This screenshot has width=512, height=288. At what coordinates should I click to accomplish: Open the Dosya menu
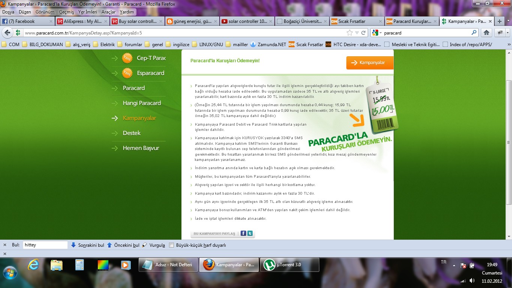8,12
